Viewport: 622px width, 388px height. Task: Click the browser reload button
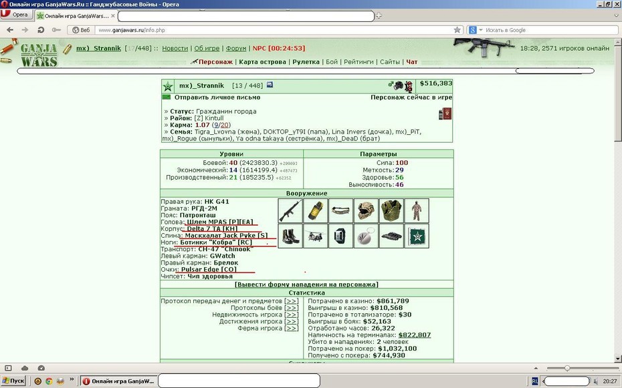(x=40, y=30)
